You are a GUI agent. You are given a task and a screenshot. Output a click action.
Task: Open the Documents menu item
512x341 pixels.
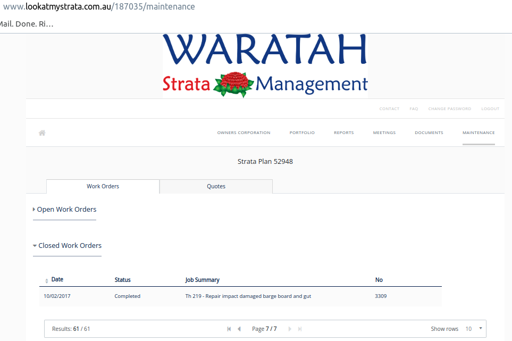(429, 132)
